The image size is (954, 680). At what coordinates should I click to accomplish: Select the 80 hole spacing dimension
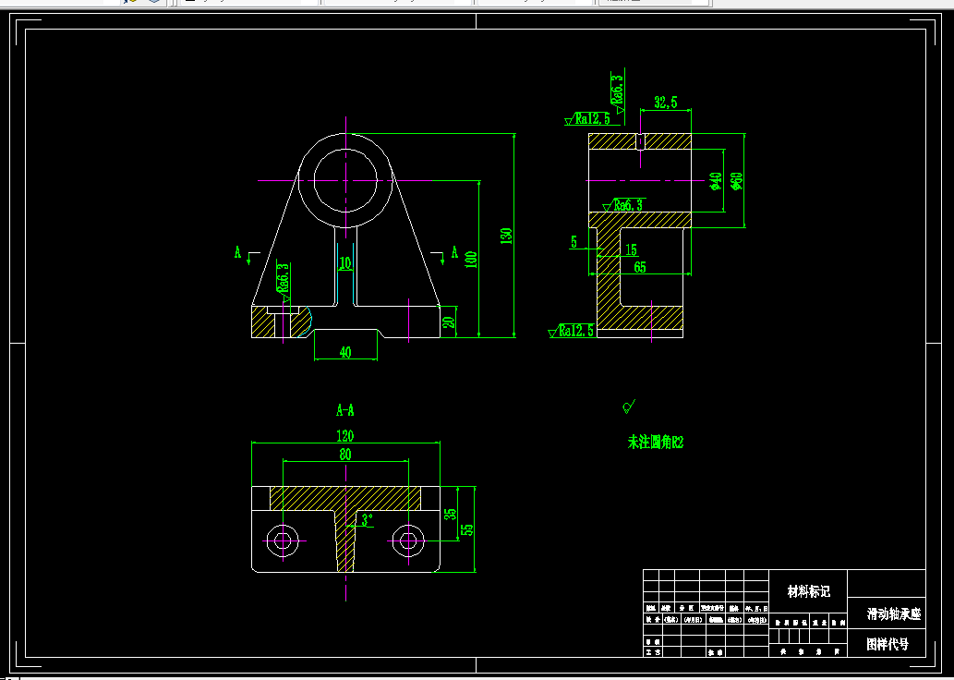(x=345, y=455)
